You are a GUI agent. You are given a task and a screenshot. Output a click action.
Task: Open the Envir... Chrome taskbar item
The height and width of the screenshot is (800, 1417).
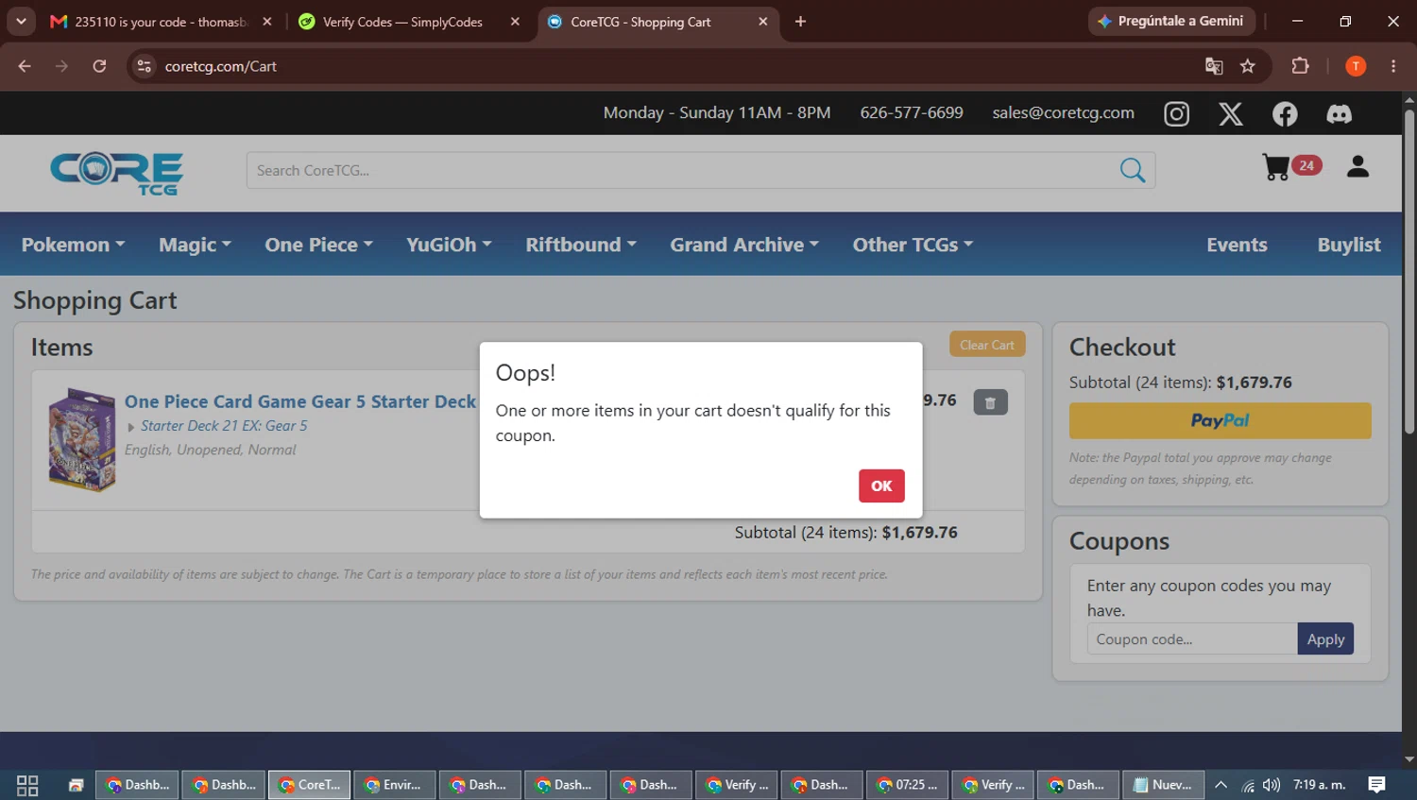tap(394, 785)
